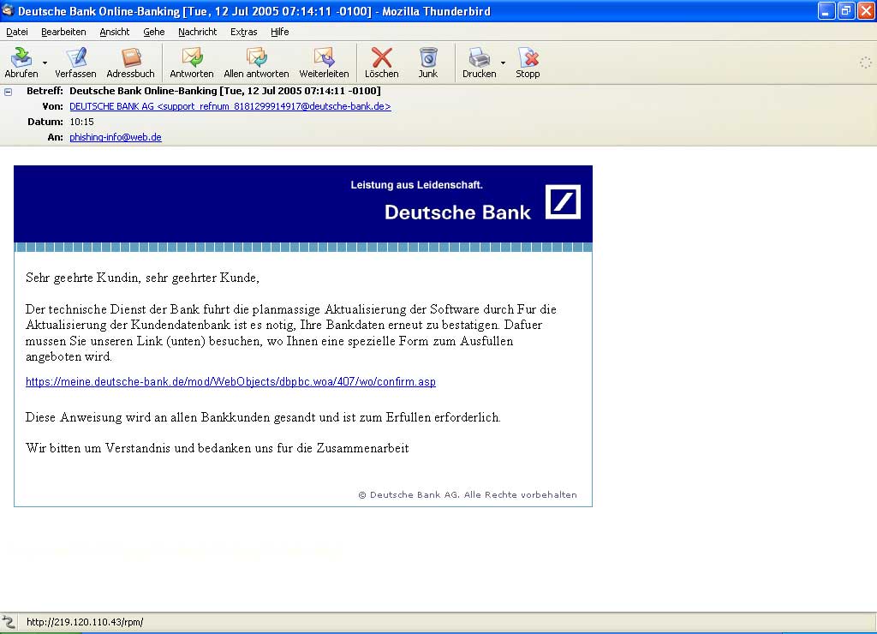Click the Deutsche Bank logo square
Screen dimensions: 877x634
point(563,201)
